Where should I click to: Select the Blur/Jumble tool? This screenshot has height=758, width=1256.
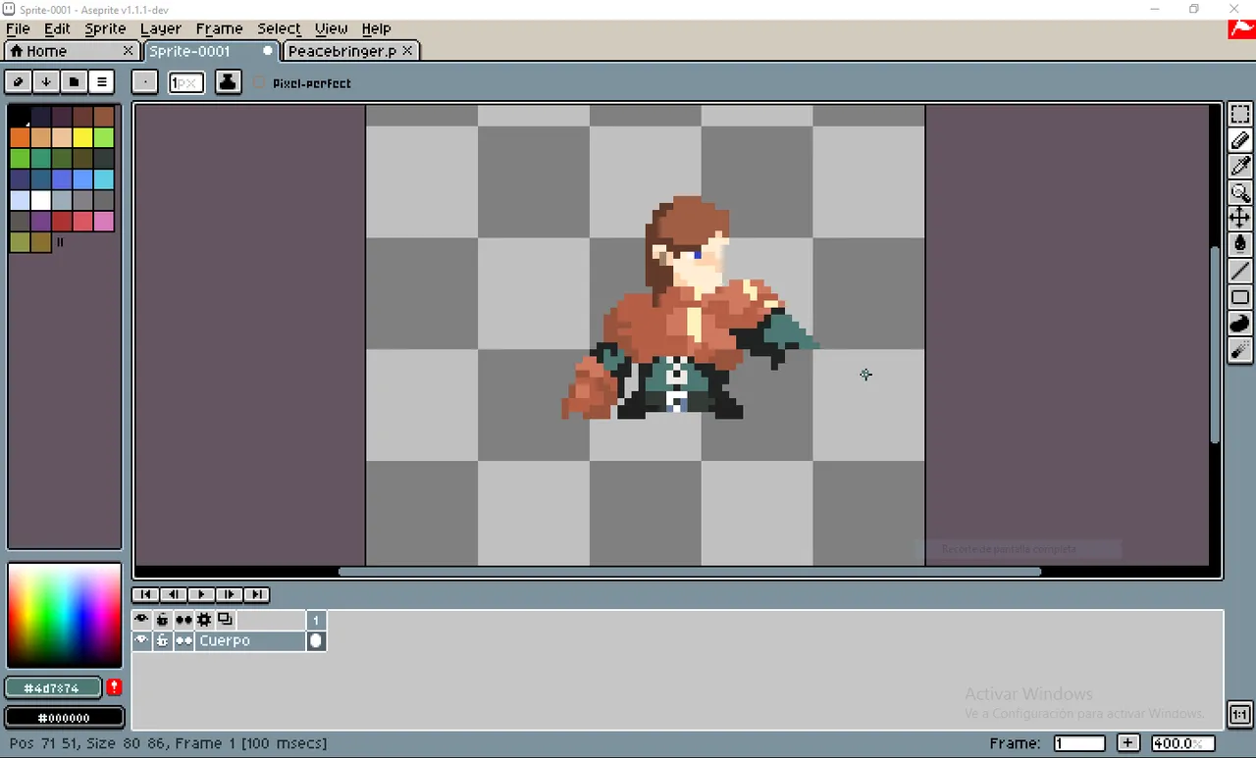[1240, 350]
